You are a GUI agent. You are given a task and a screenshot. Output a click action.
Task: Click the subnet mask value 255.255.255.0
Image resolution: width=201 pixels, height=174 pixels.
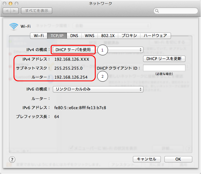68,68
